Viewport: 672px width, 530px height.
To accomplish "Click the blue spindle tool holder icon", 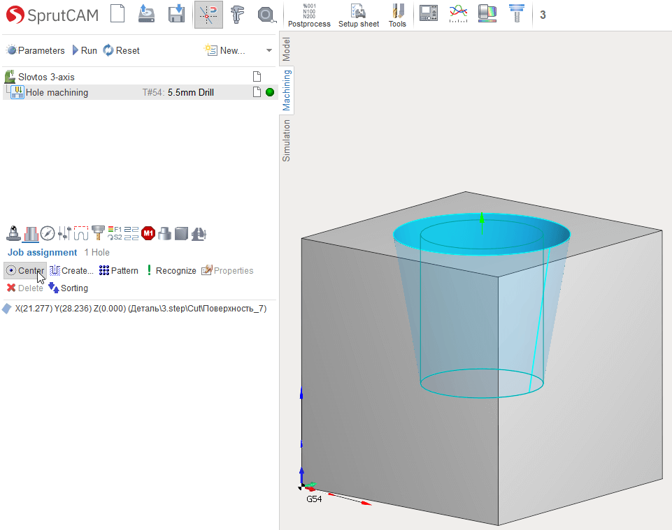I will [517, 13].
